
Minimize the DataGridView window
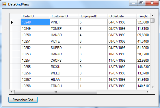[x=133, y=3]
